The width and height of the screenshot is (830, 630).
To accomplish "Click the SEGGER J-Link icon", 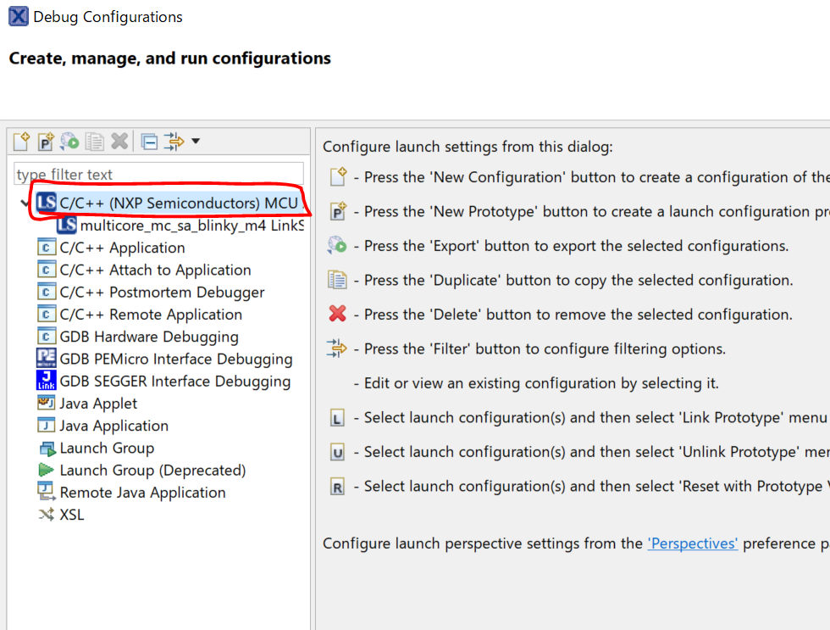I will (x=46, y=380).
